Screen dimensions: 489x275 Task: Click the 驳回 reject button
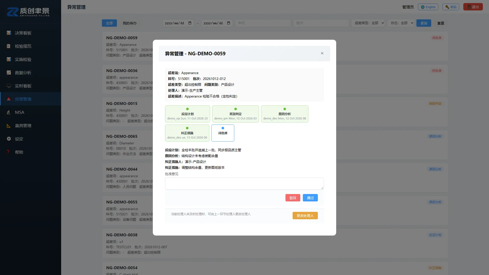(293, 198)
